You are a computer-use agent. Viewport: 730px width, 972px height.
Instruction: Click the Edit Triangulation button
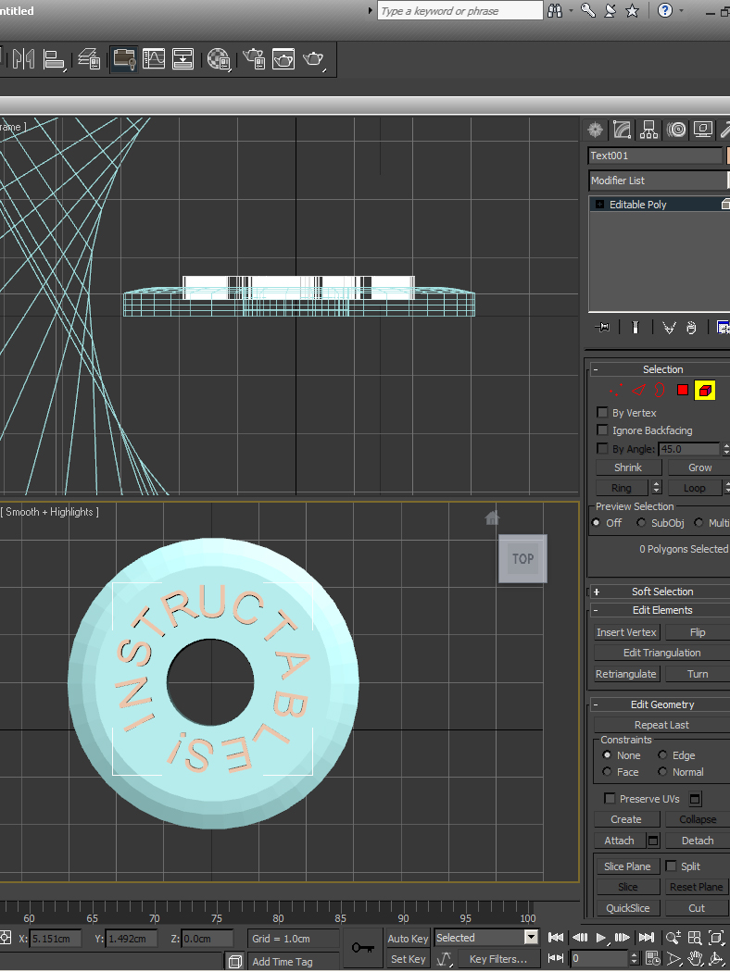coord(661,653)
